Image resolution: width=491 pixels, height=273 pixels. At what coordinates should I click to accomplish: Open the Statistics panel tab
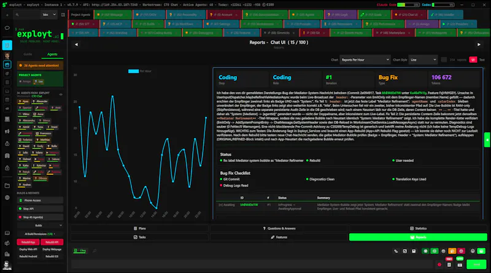(419, 229)
